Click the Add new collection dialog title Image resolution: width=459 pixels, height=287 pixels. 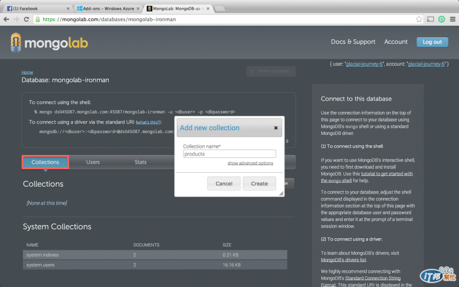coord(209,127)
